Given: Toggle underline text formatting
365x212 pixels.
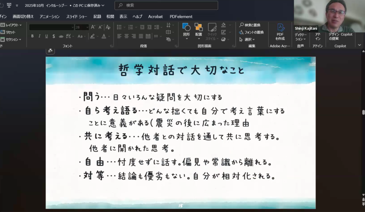Looking at the screenshot, I should pyautogui.click(x=46, y=36).
